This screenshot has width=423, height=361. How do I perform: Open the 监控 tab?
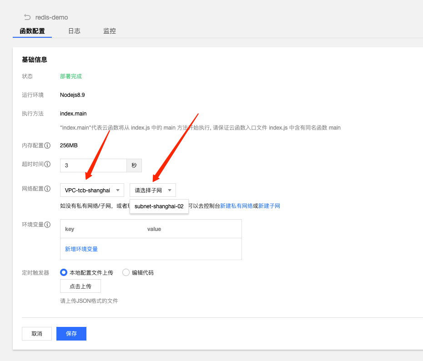point(110,31)
